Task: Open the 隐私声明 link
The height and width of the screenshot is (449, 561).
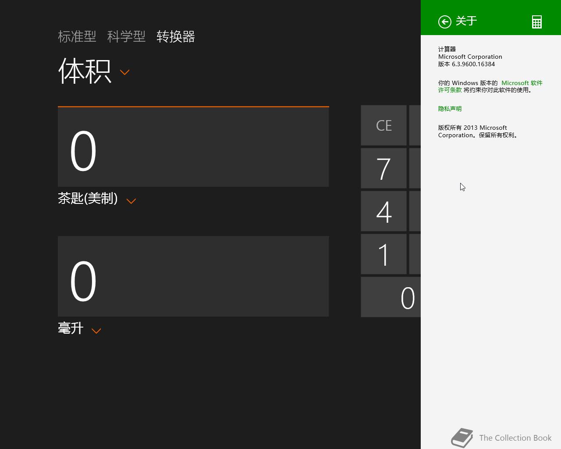Action: point(450,109)
